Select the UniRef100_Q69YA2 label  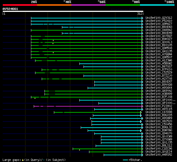point(159,91)
